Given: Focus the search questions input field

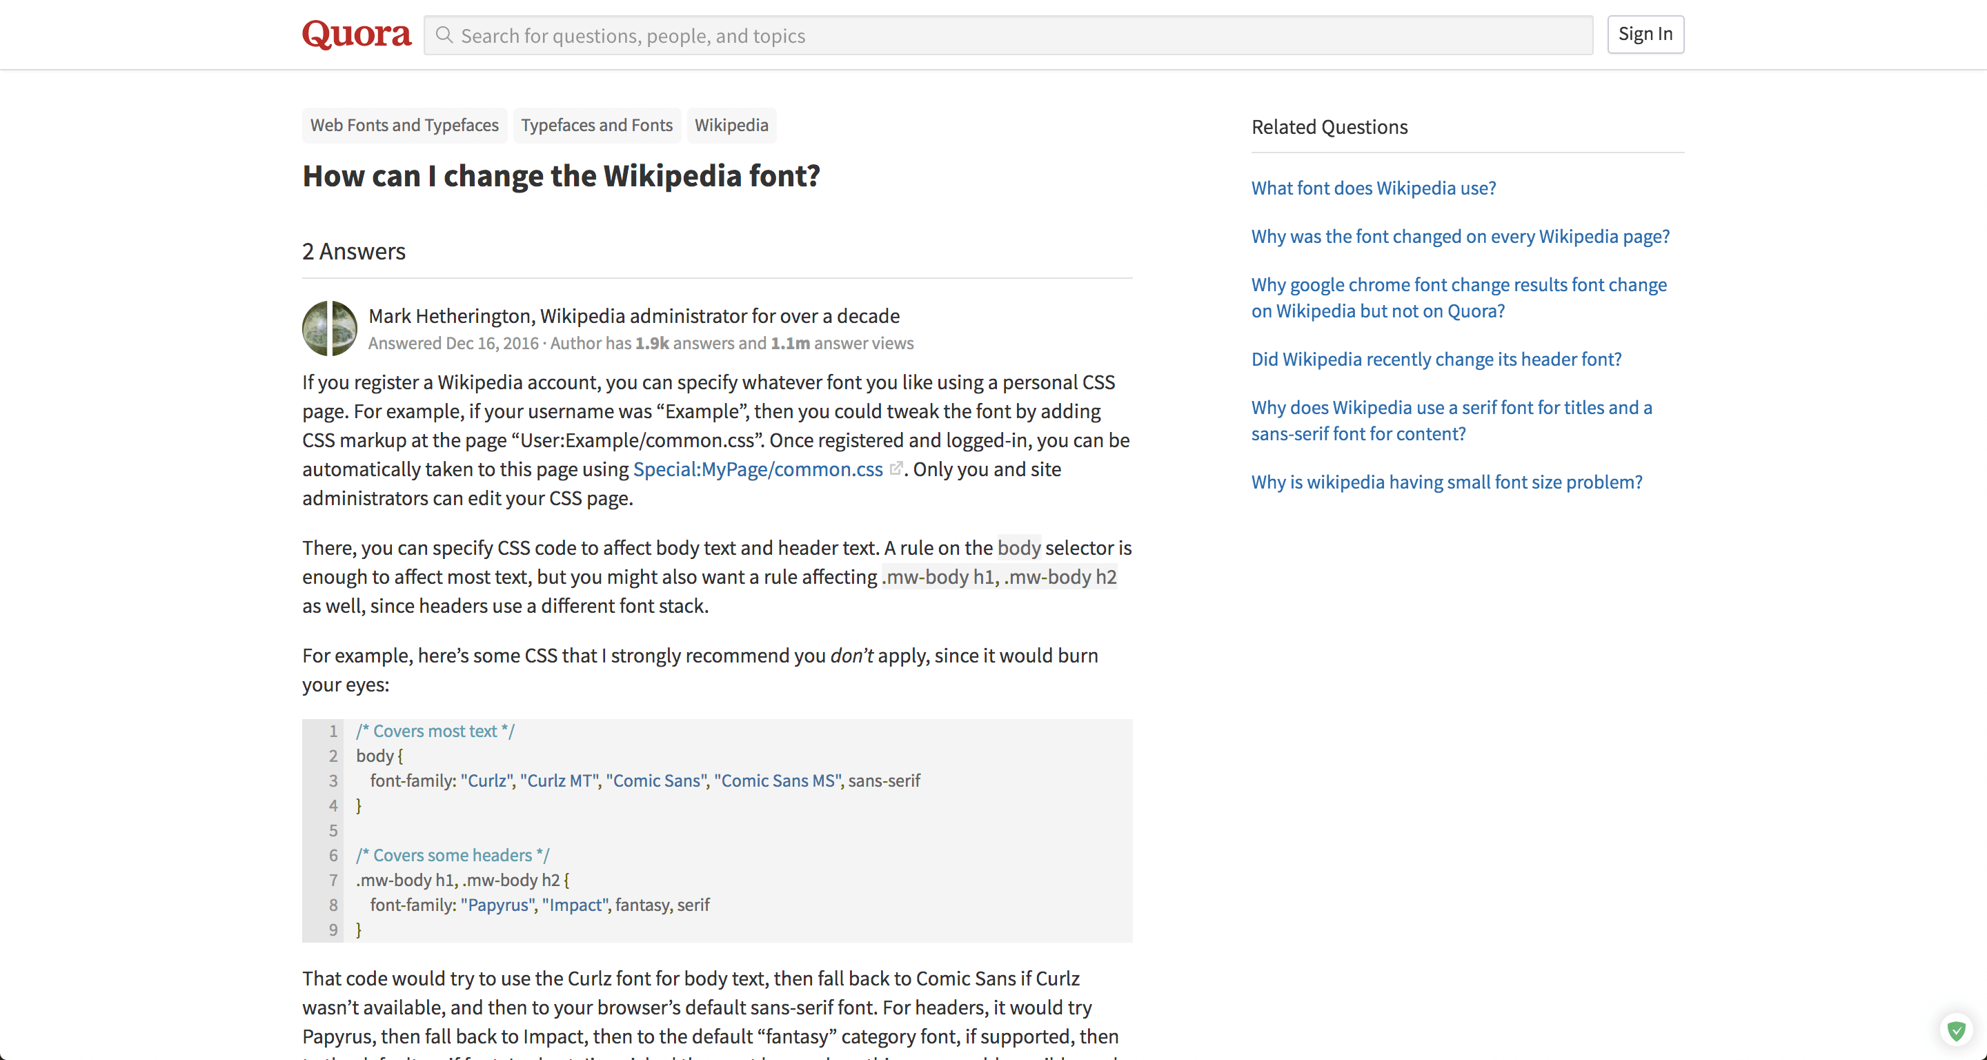Looking at the screenshot, I should (x=1008, y=35).
